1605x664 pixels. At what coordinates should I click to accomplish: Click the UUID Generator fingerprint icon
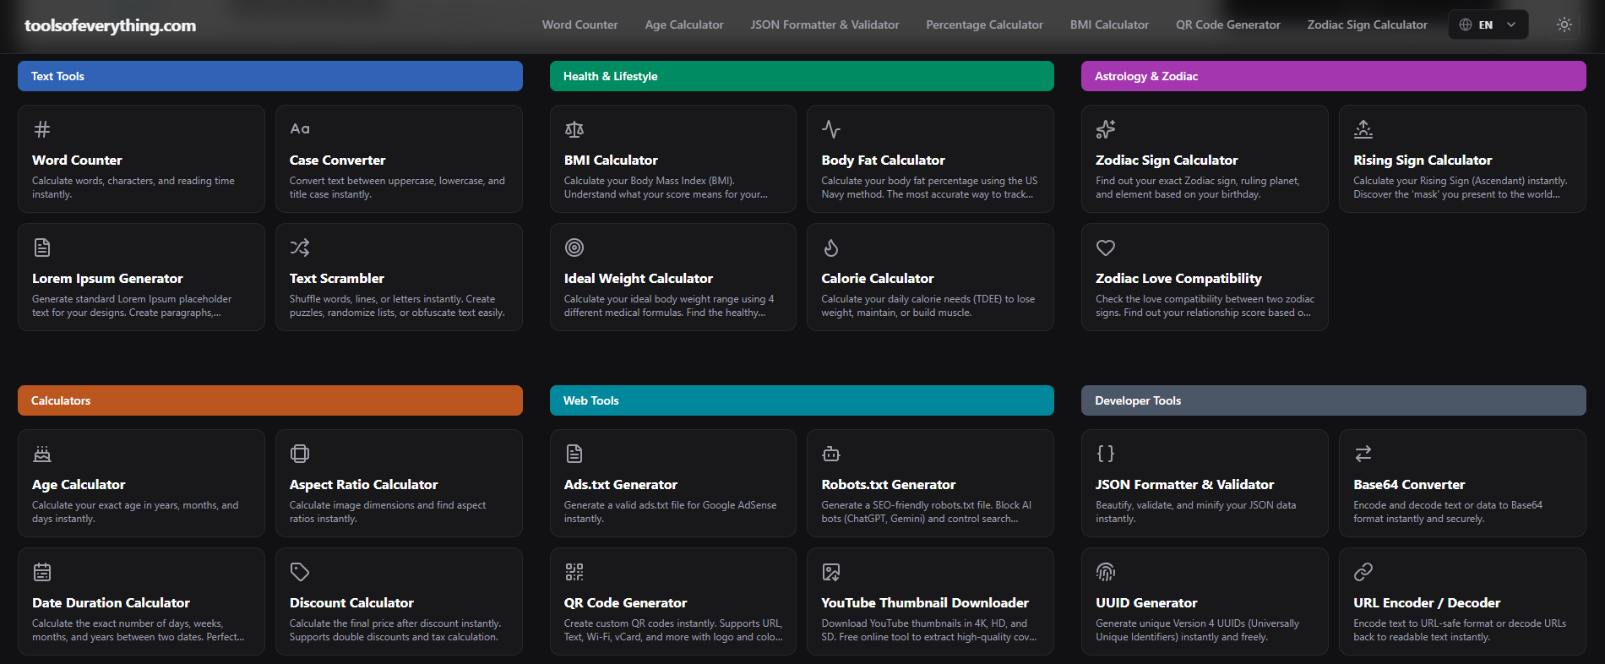coord(1106,572)
